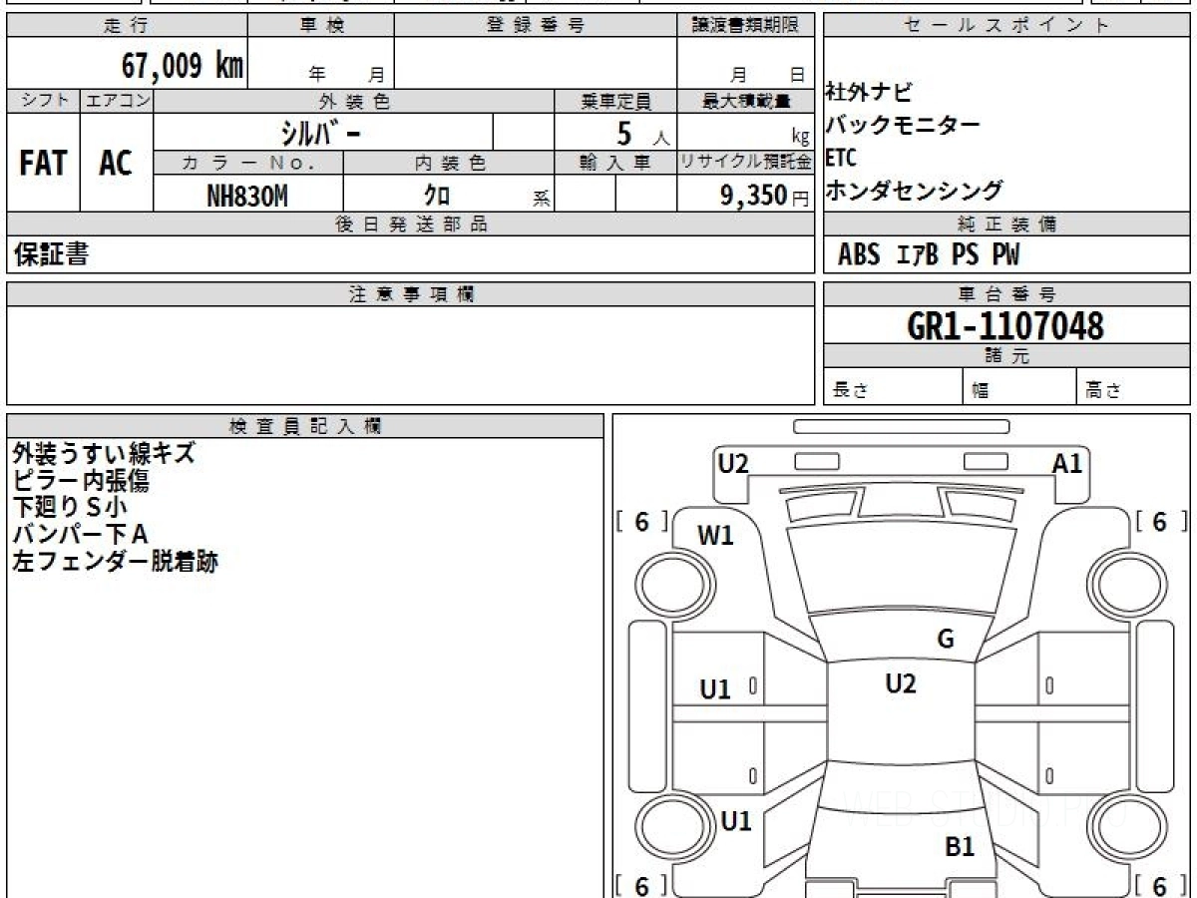The image size is (1197, 898).
Task: Select the 走行 header cell
Action: click(127, 26)
